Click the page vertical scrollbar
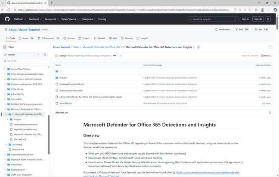Image resolution: width=279 pixels, height=177 pixels. coord(277,22)
